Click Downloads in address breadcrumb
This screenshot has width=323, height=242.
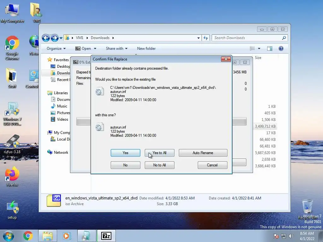point(100,38)
